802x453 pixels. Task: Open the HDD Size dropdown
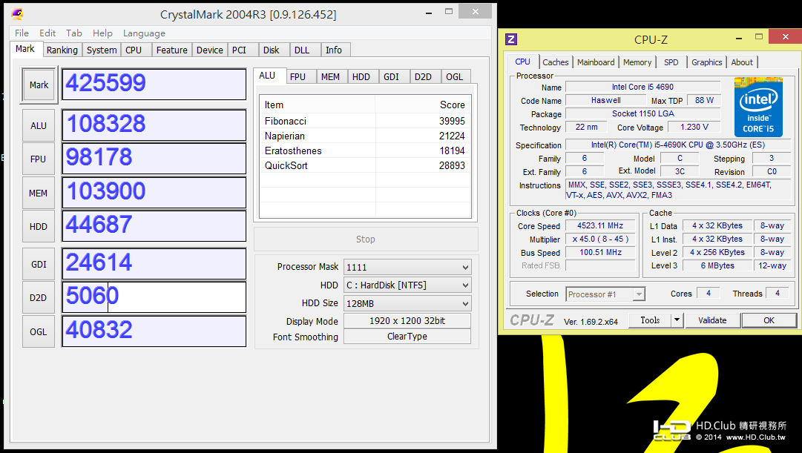[407, 303]
